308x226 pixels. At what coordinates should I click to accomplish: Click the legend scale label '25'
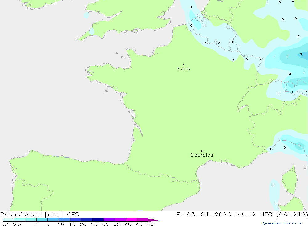[x=95, y=224]
